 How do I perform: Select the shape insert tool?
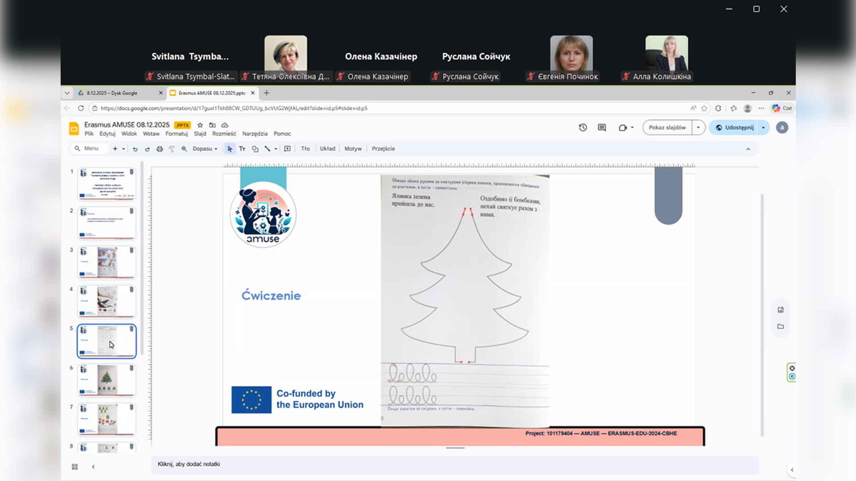click(255, 149)
